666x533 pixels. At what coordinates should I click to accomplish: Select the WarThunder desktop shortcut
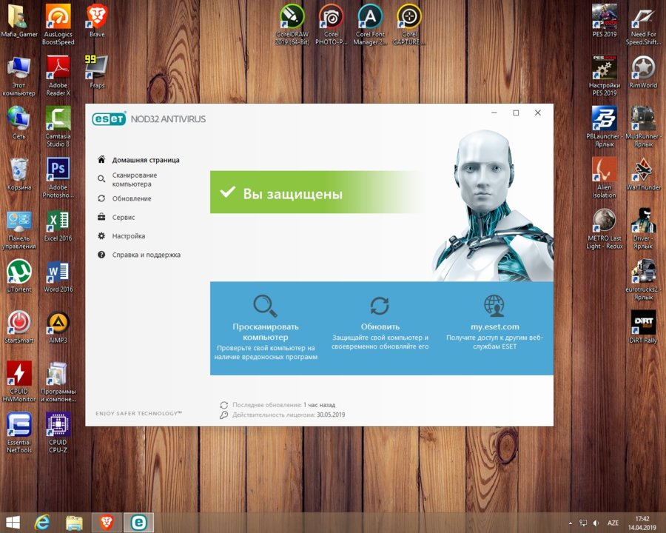(x=643, y=174)
